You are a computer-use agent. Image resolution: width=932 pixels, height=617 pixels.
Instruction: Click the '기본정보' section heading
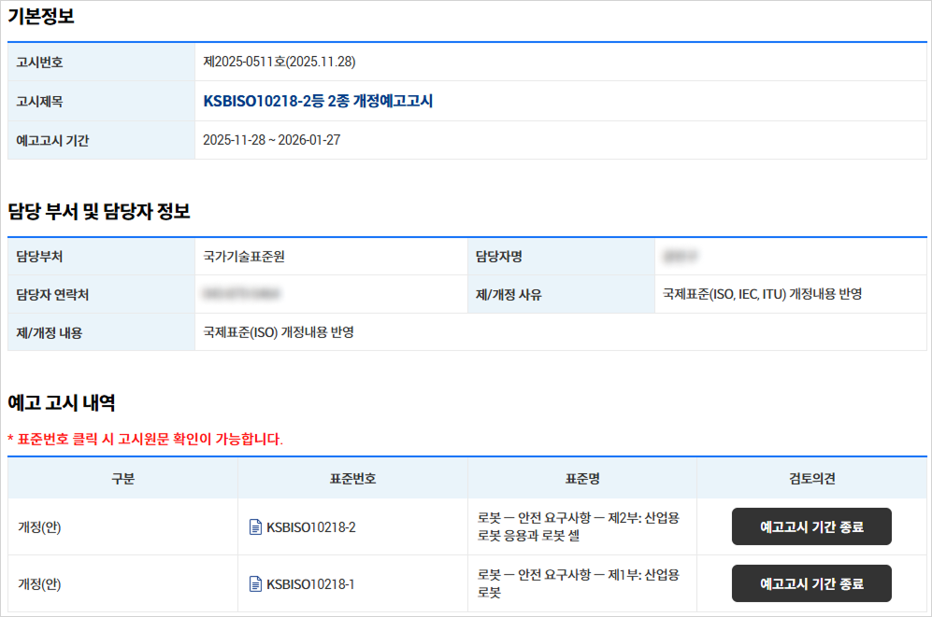point(41,16)
